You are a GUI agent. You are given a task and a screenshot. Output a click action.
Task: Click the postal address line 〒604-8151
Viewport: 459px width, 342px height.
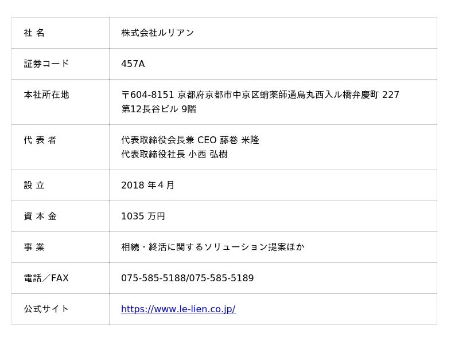260,95
